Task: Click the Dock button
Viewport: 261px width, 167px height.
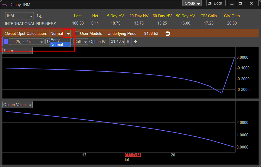Action: (216, 3)
